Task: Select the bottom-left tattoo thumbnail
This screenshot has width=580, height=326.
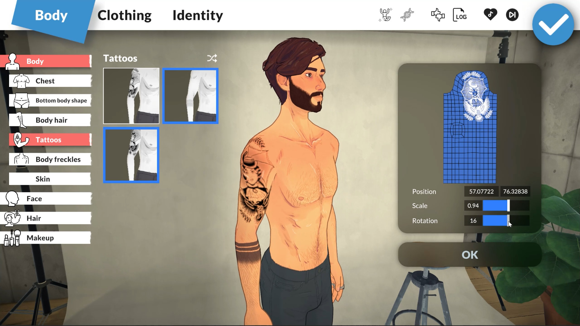Action: coord(131,155)
